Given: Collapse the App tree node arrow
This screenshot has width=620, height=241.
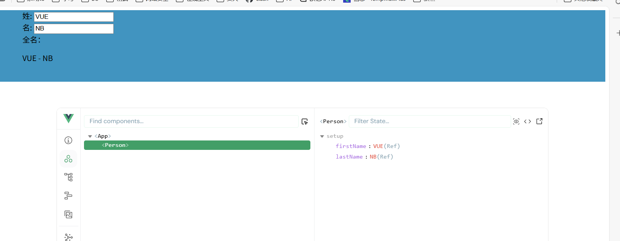Looking at the screenshot, I should tap(90, 136).
